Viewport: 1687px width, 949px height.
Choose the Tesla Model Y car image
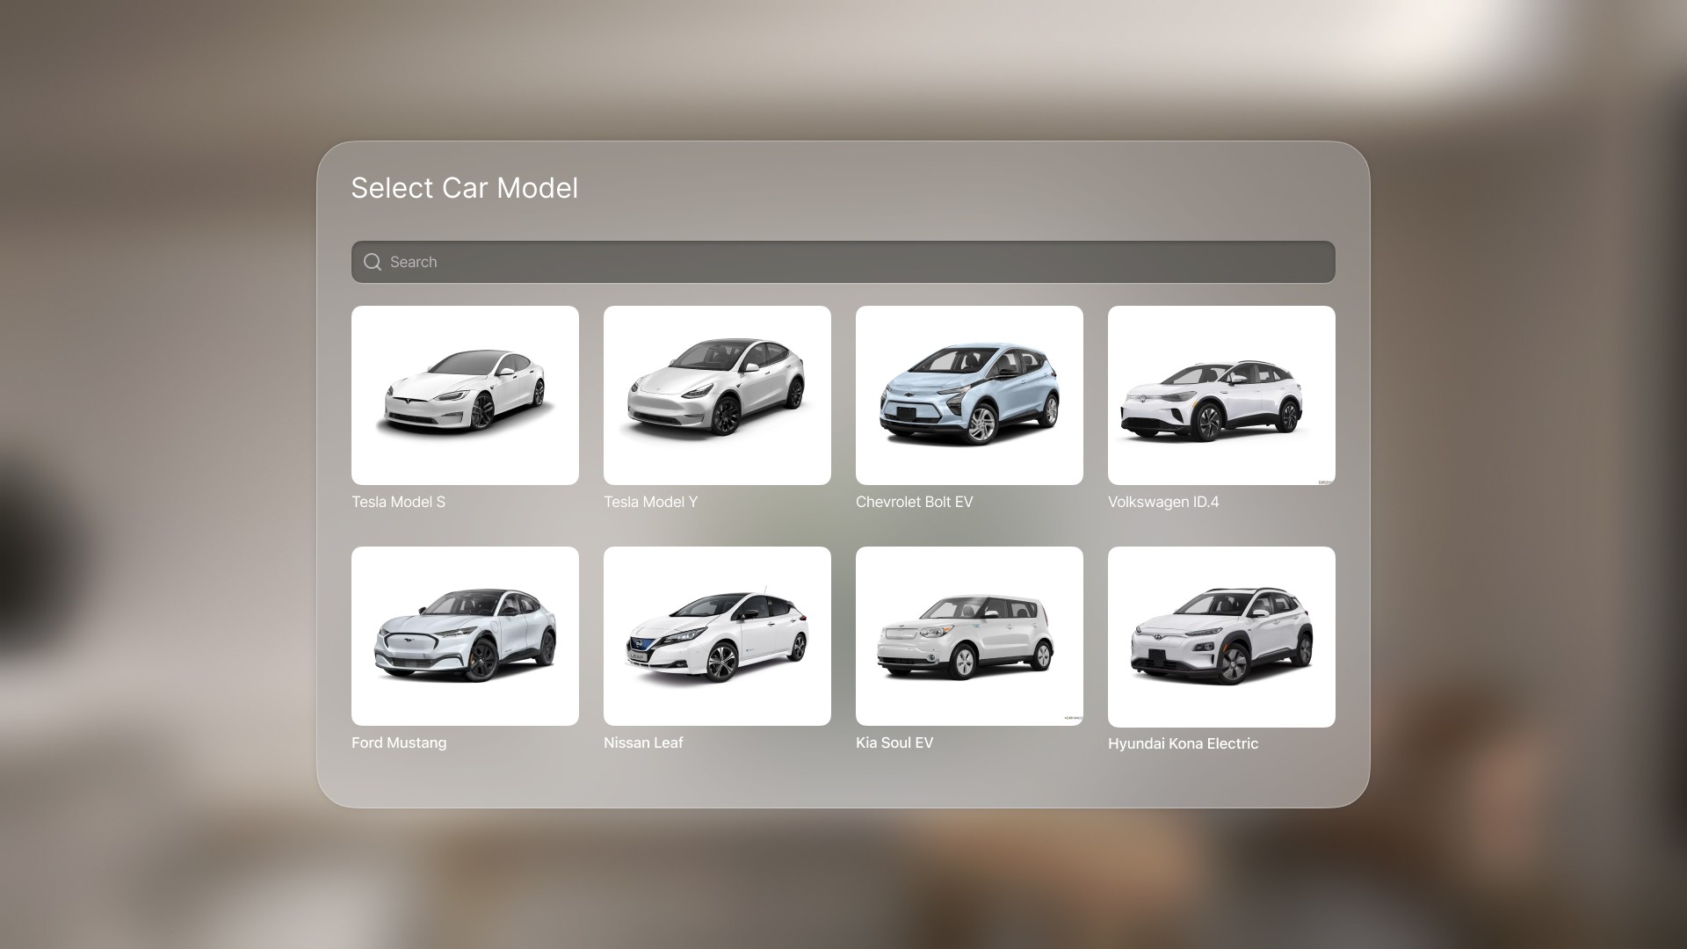717,395
